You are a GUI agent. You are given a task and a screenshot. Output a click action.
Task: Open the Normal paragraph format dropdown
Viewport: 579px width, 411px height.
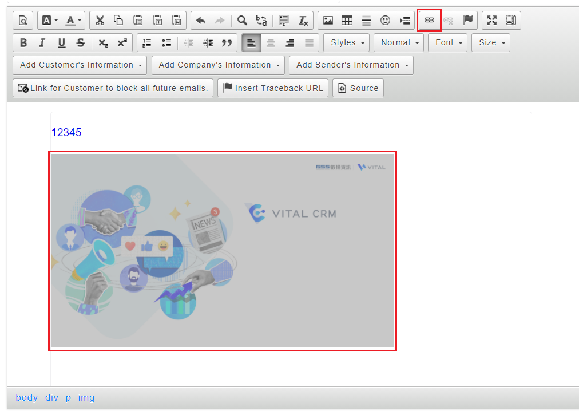399,43
